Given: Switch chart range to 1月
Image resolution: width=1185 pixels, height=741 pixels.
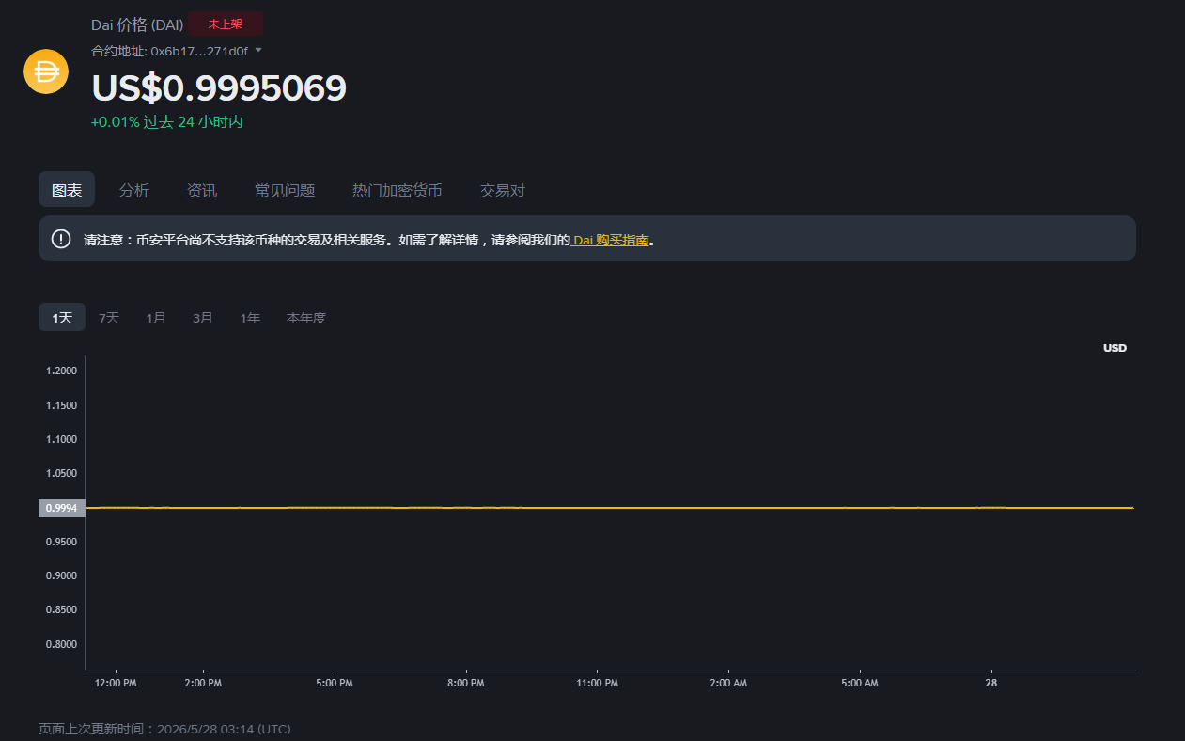Looking at the screenshot, I should click(x=156, y=318).
